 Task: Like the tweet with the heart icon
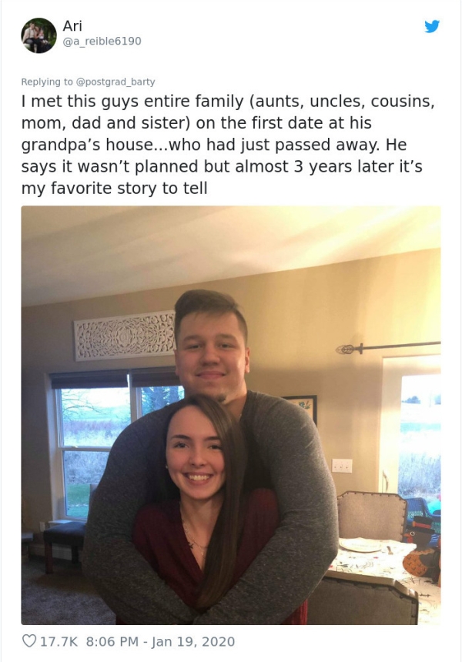(29, 641)
